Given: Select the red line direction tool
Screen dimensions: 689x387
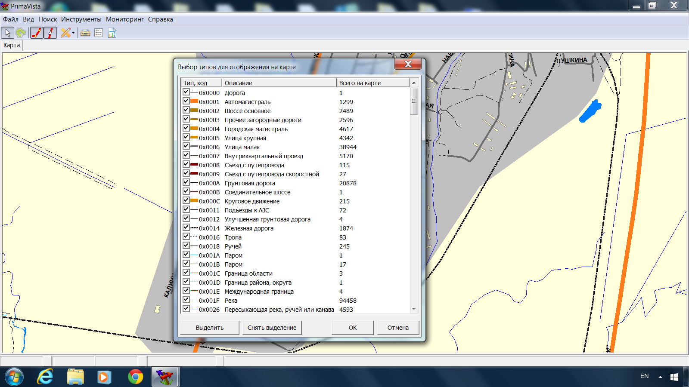Looking at the screenshot, I should coord(50,33).
